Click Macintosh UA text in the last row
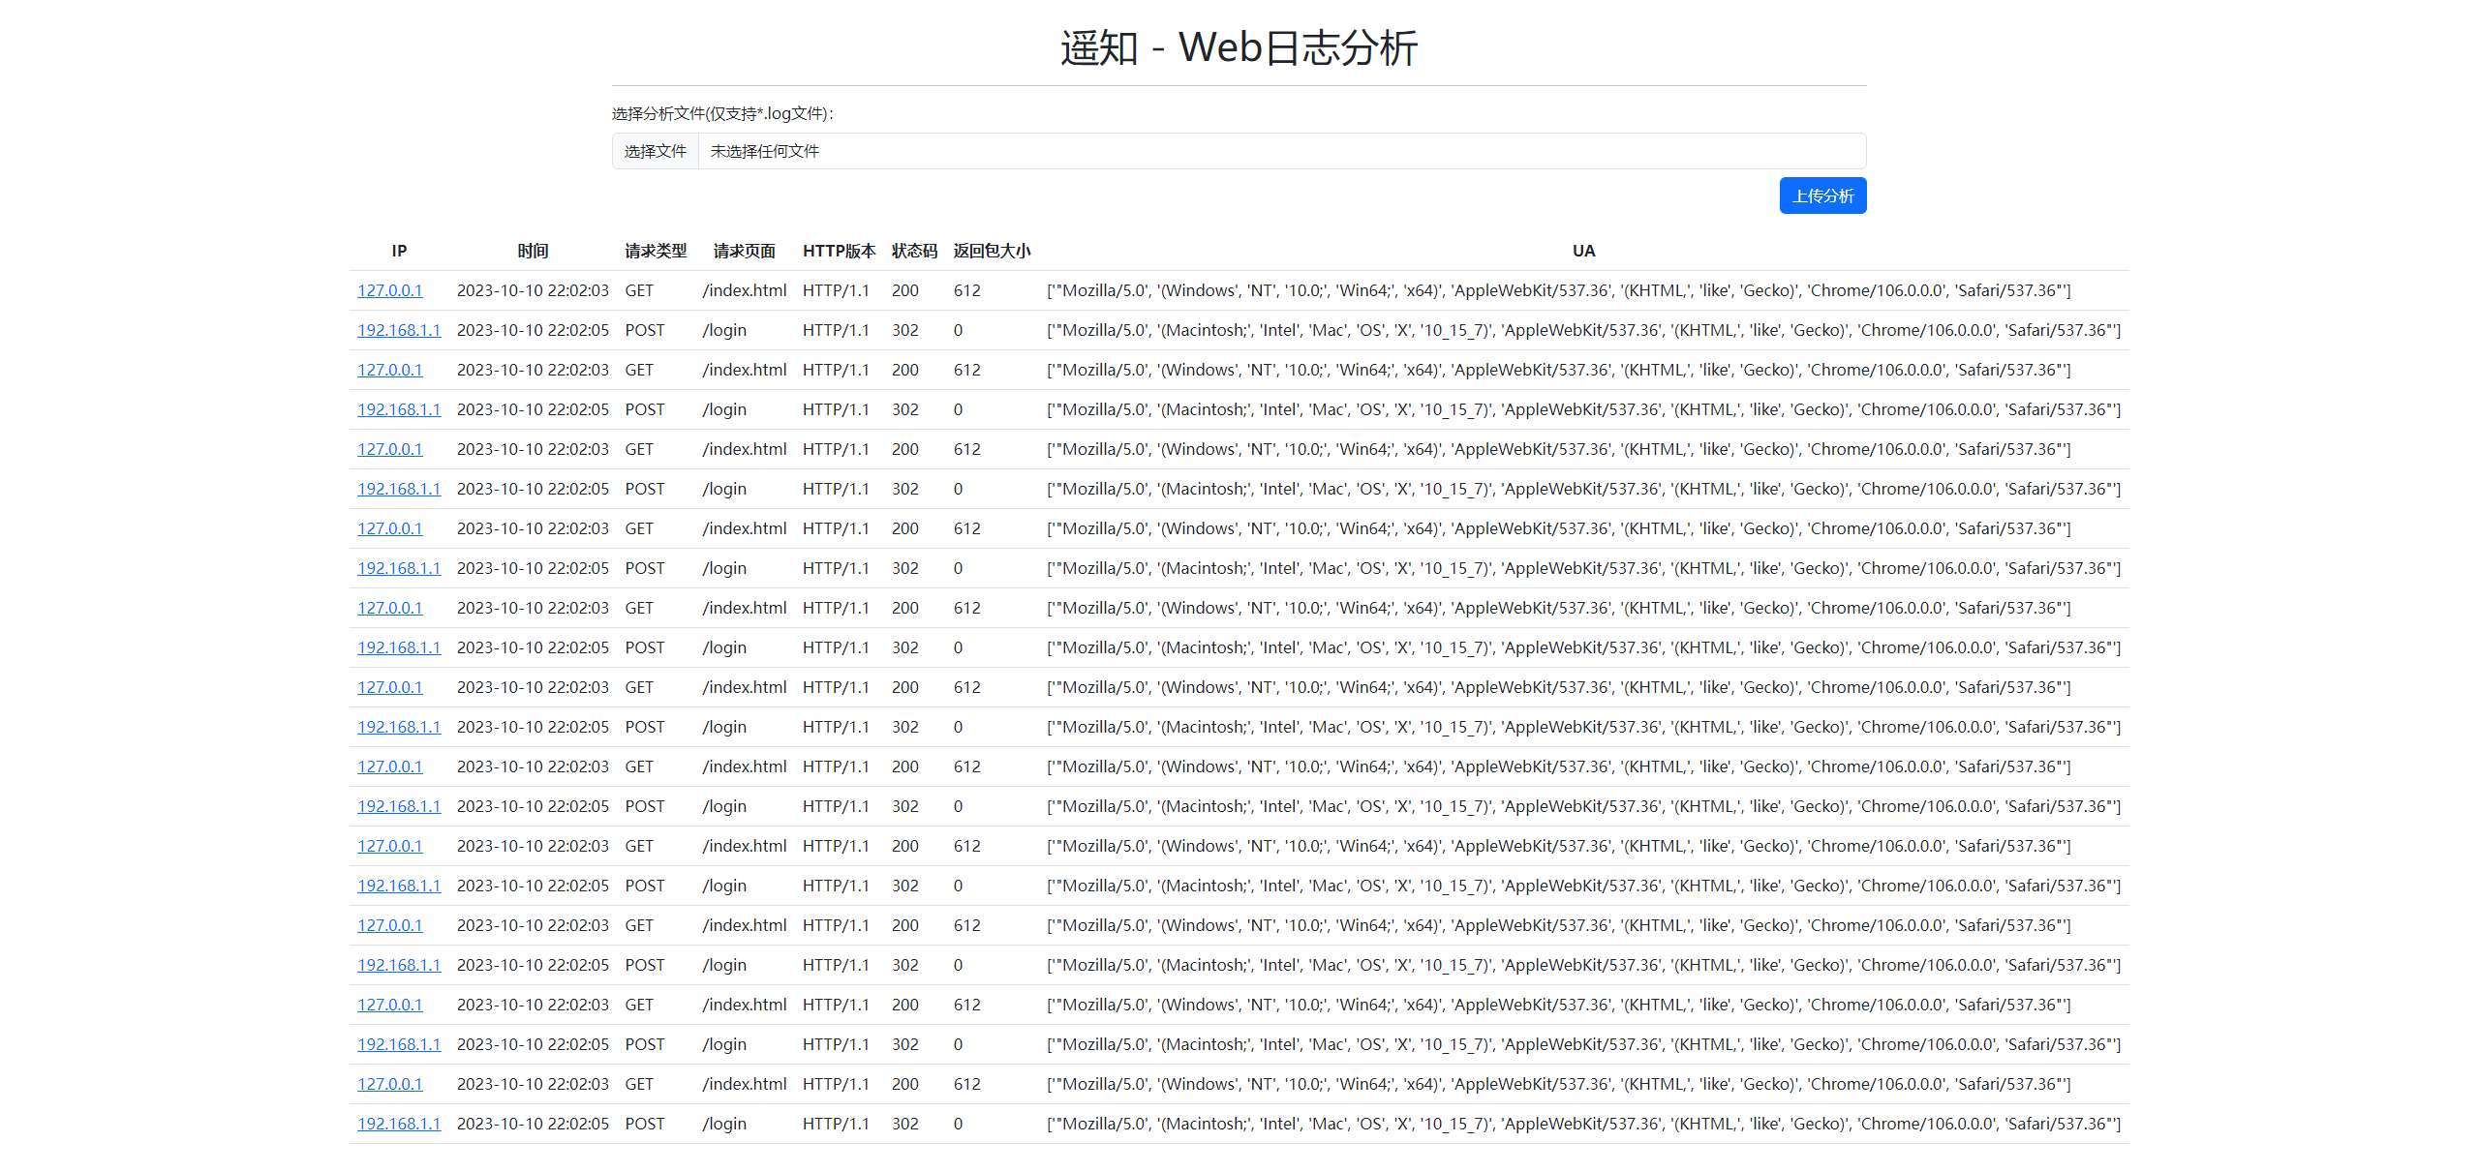The width and height of the screenshot is (2479, 1172). pos(1204,1124)
